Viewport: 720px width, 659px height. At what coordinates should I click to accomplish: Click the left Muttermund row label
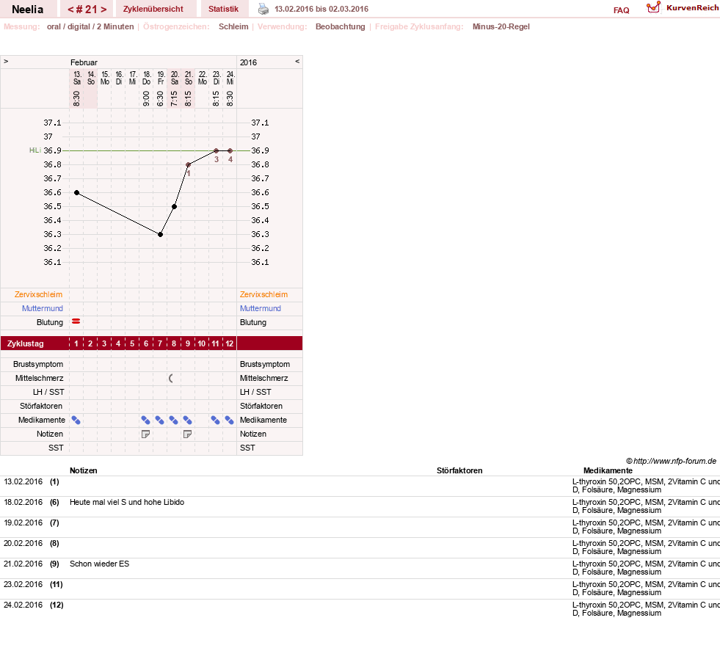pos(43,308)
